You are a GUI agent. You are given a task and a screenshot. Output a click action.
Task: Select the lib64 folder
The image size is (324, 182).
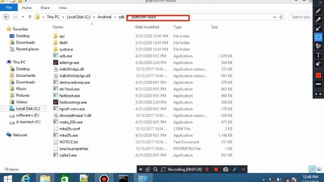[63, 42]
